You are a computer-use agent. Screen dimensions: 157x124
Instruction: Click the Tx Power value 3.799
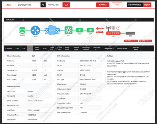click(34, 61)
